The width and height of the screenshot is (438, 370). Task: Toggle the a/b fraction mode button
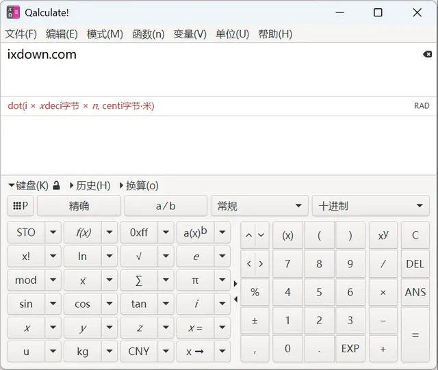[166, 206]
